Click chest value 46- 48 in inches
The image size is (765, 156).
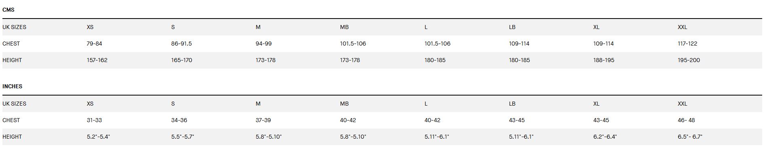pos(687,120)
